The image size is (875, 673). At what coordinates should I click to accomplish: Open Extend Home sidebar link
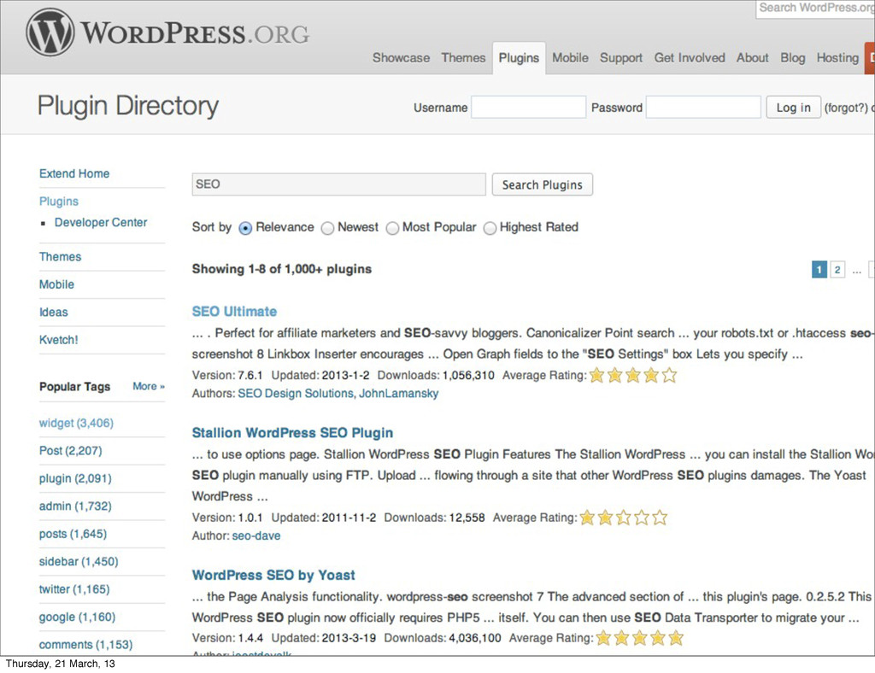pyautogui.click(x=74, y=173)
